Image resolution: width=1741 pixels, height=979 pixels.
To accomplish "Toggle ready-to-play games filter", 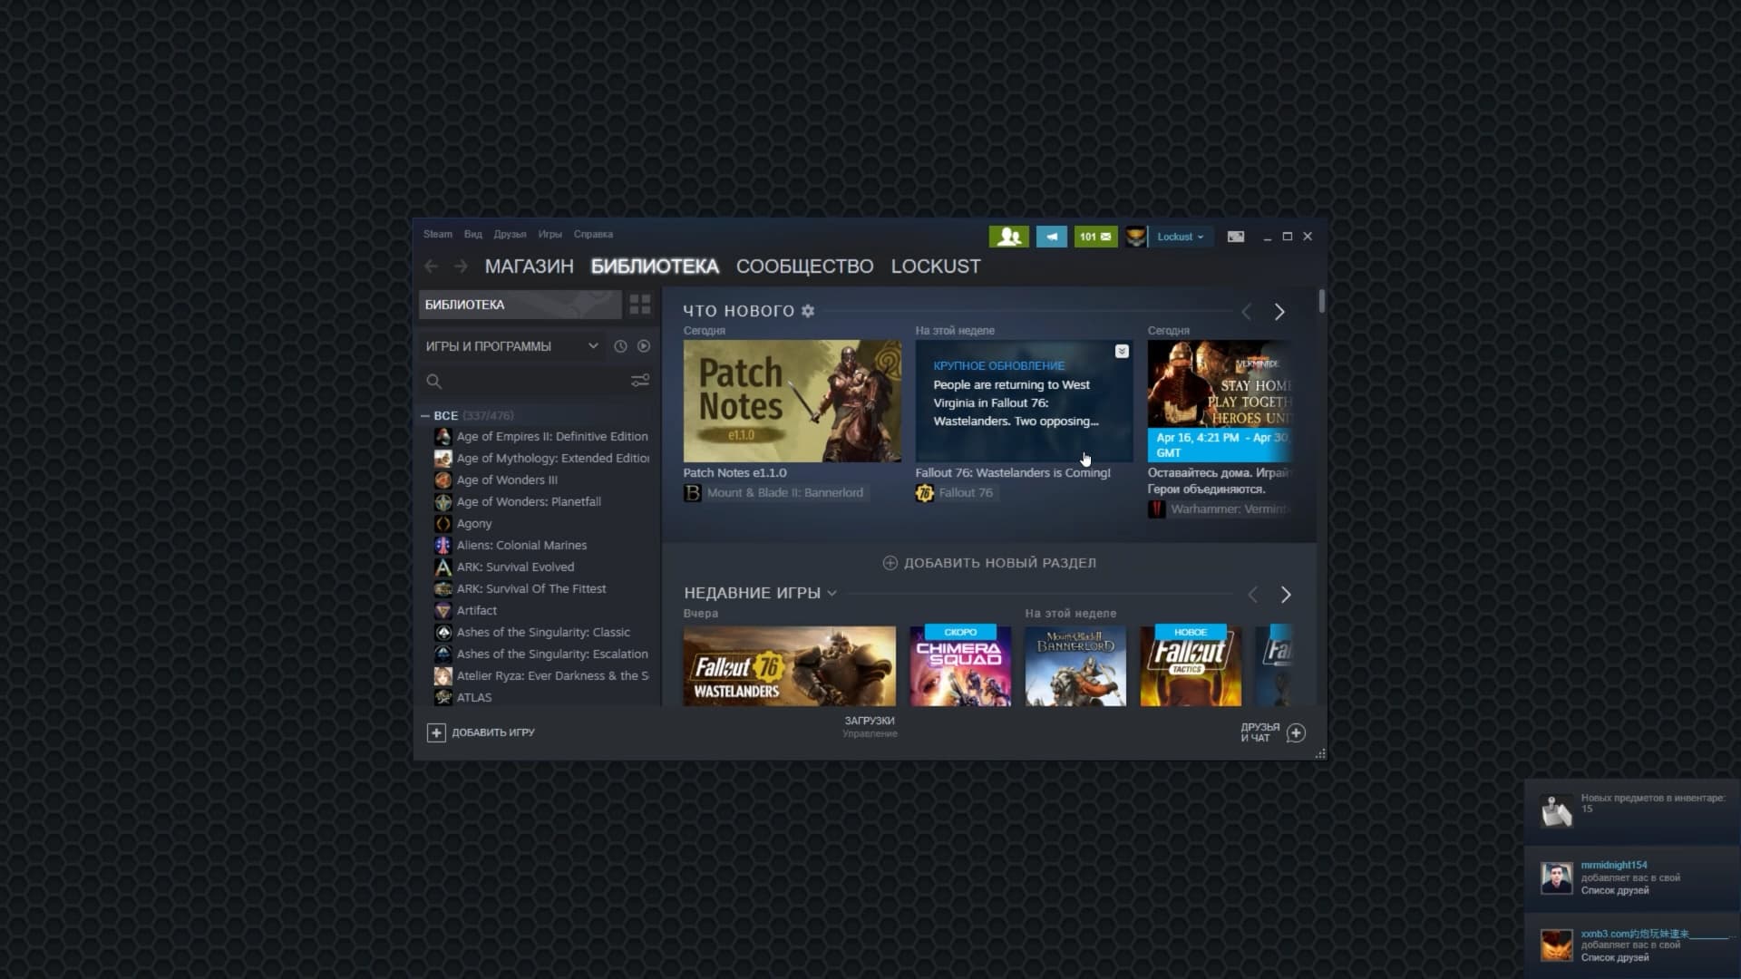I will pyautogui.click(x=644, y=346).
